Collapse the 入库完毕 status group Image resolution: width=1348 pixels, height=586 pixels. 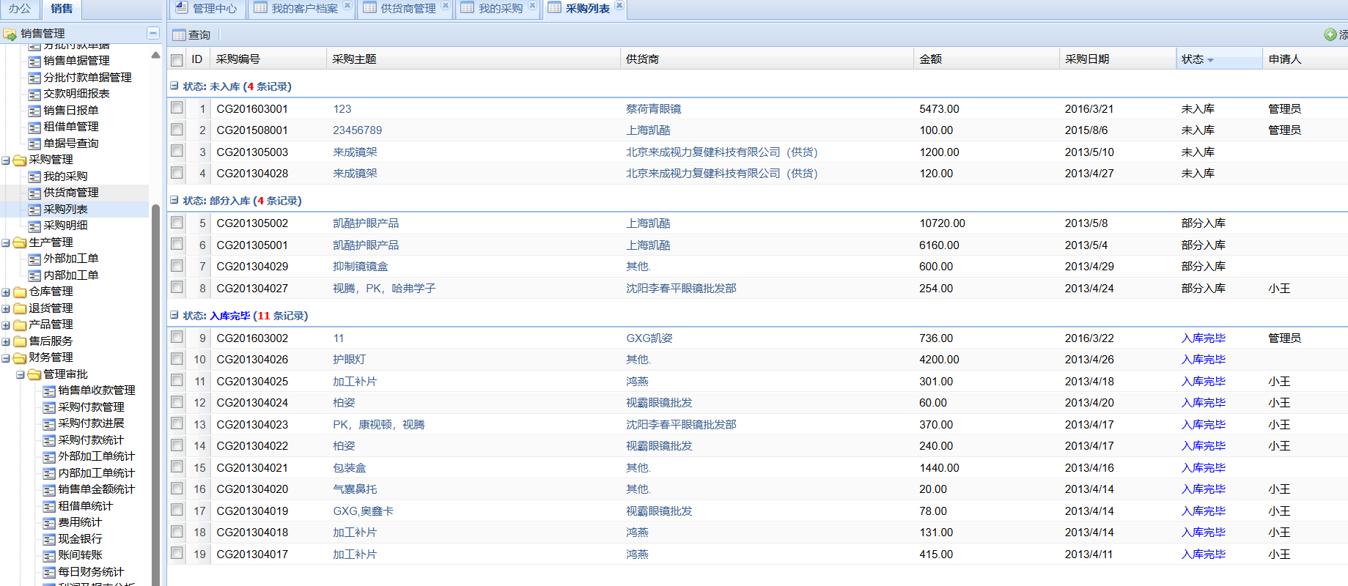(x=174, y=315)
